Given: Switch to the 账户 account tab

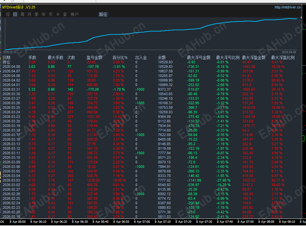Looking at the screenshot, I should (74, 14).
